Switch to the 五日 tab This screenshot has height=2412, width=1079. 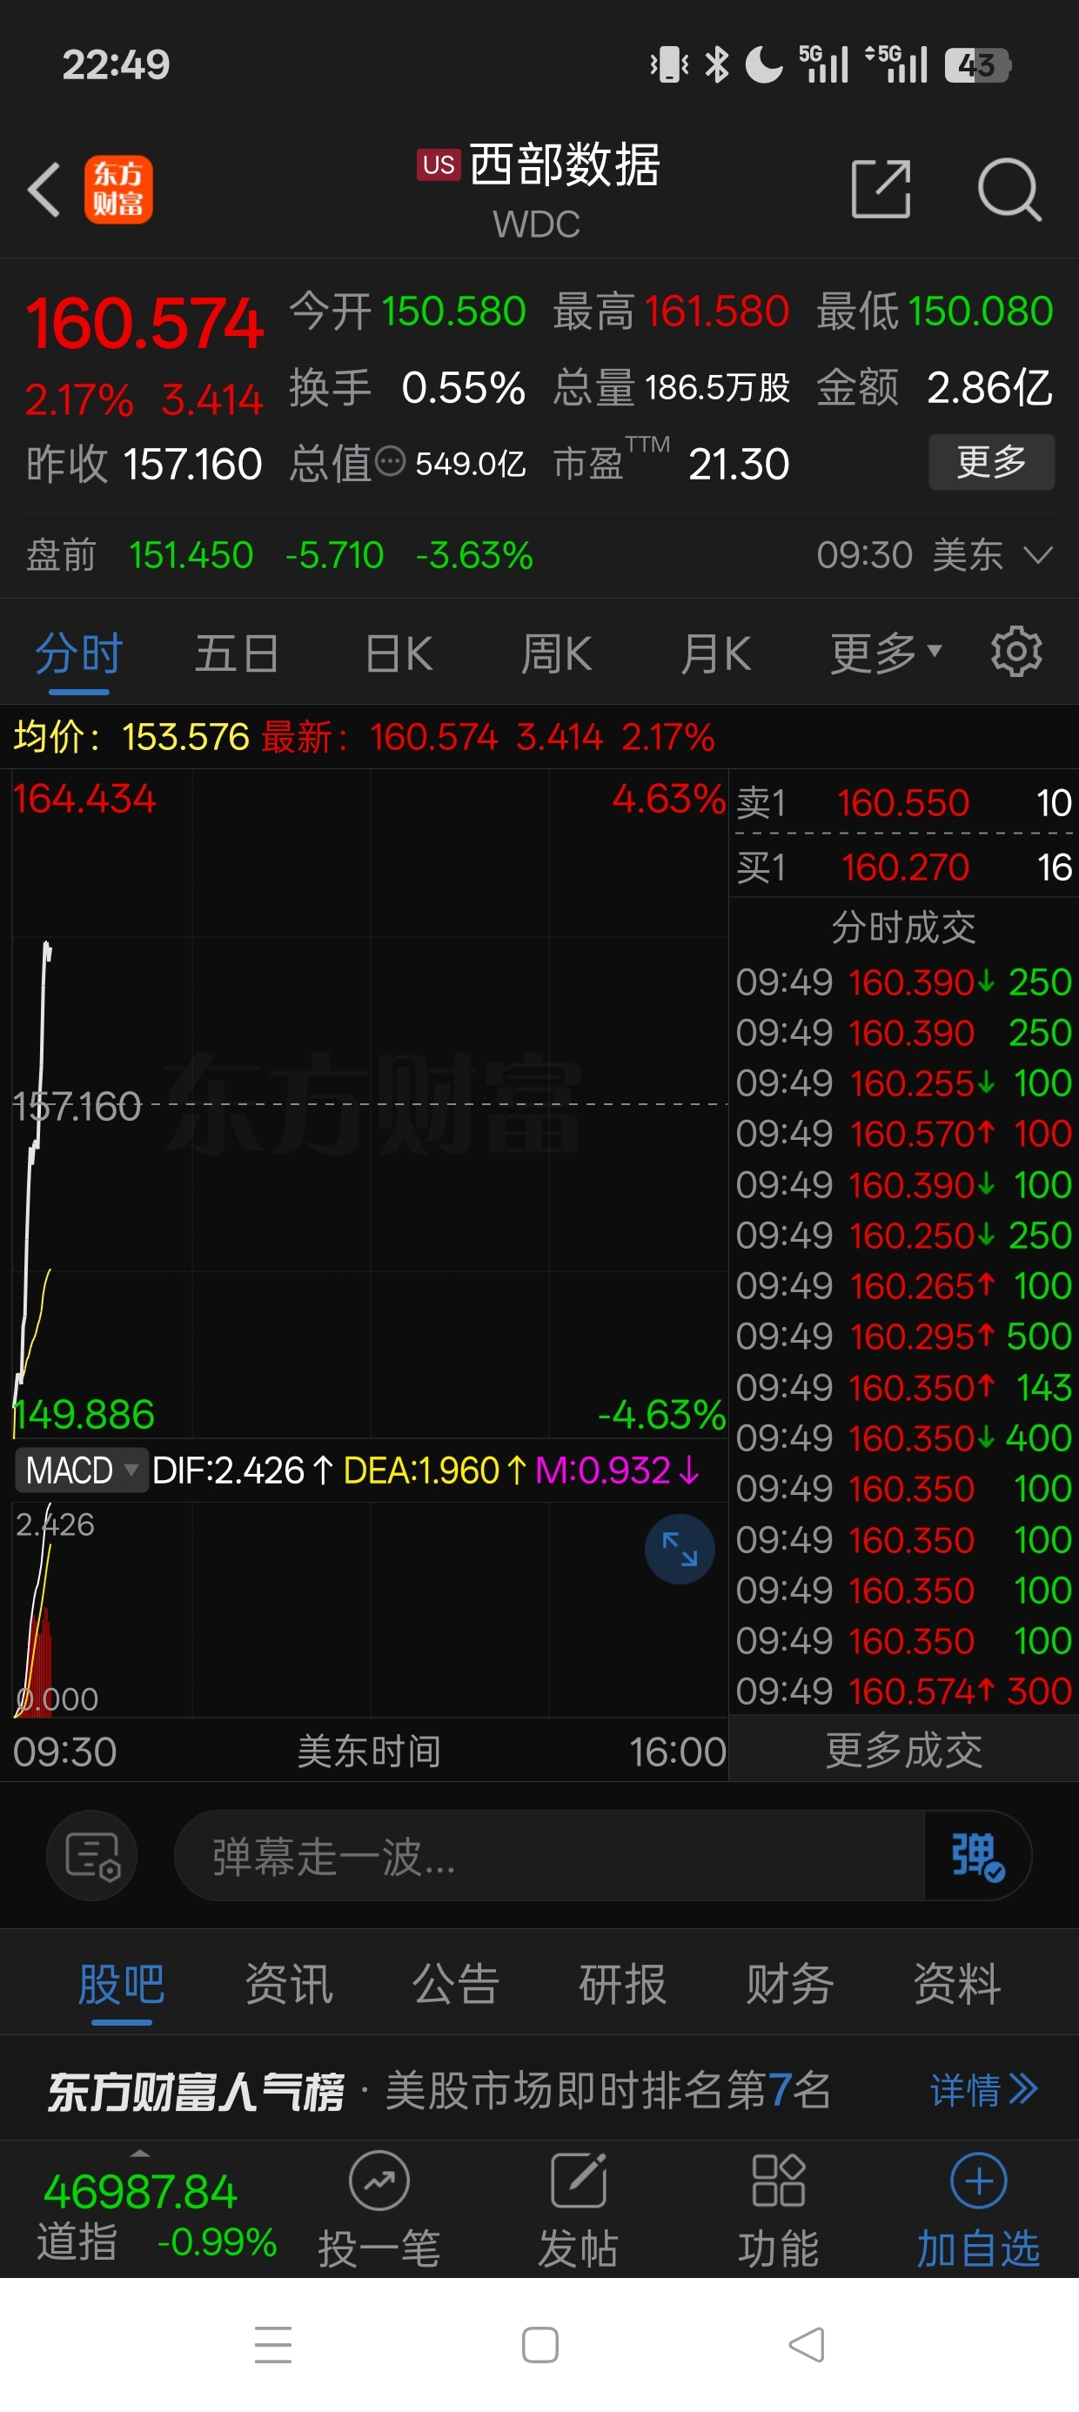point(236,653)
